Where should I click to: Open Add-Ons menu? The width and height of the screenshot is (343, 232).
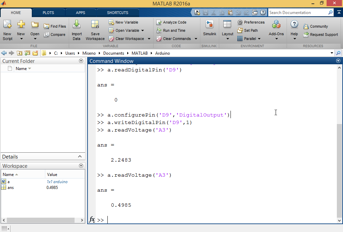pos(276,30)
